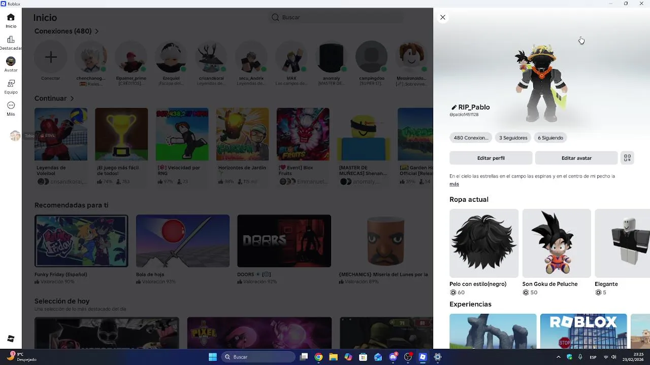650x365 pixels.
Task: Click the Editar perfil button
Action: click(x=491, y=158)
